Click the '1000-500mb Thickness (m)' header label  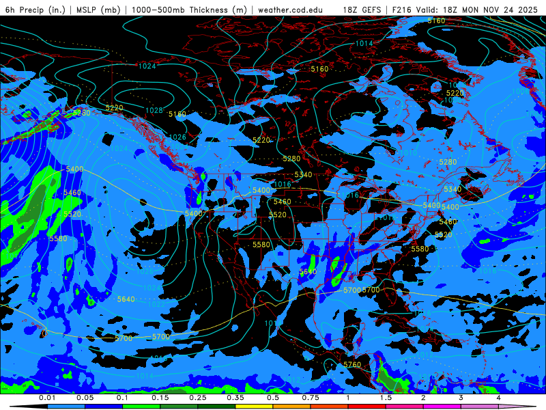pos(189,10)
